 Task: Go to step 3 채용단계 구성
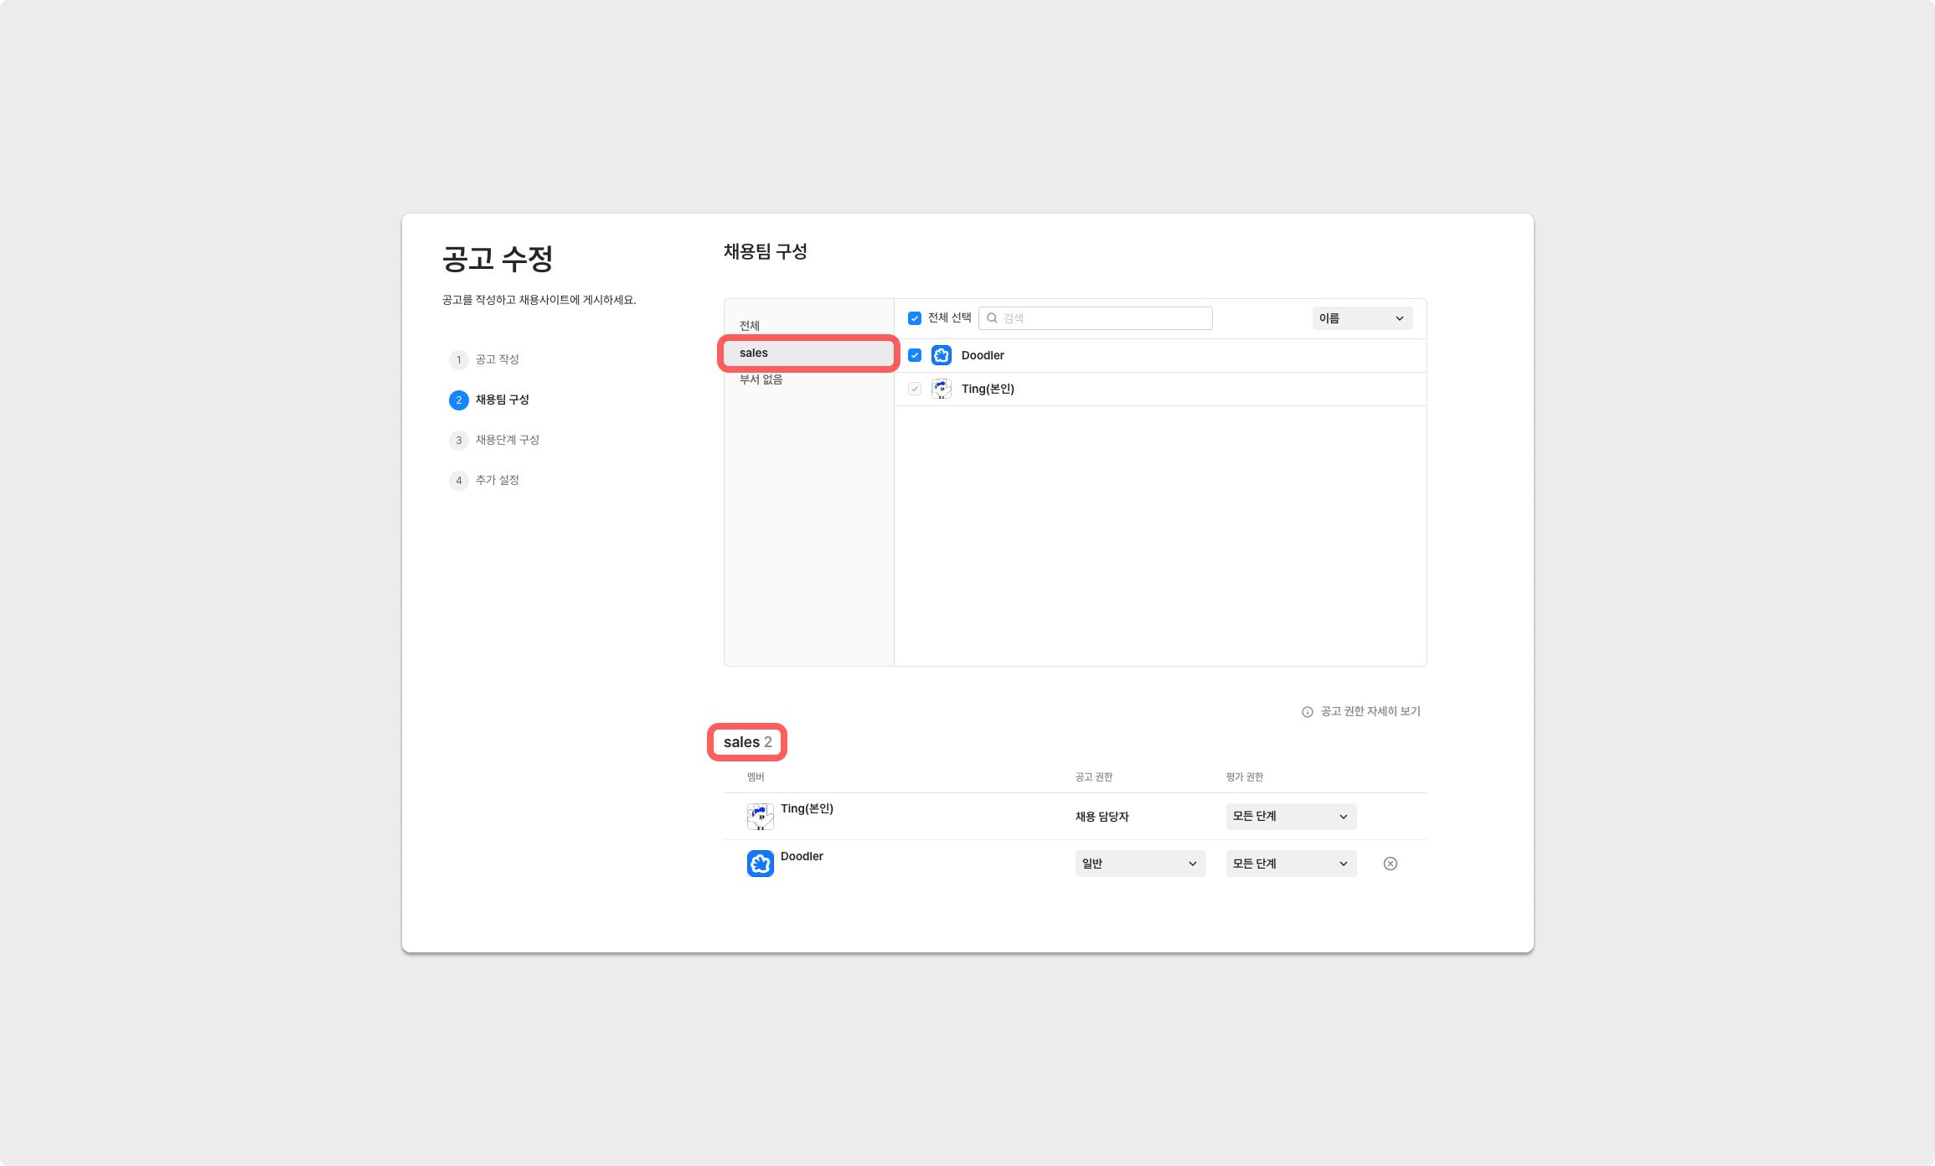tap(507, 440)
